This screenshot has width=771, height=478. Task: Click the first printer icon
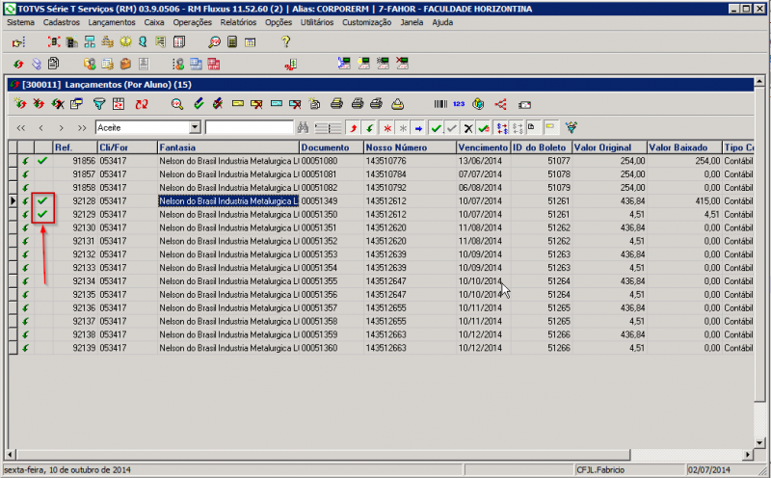(336, 104)
